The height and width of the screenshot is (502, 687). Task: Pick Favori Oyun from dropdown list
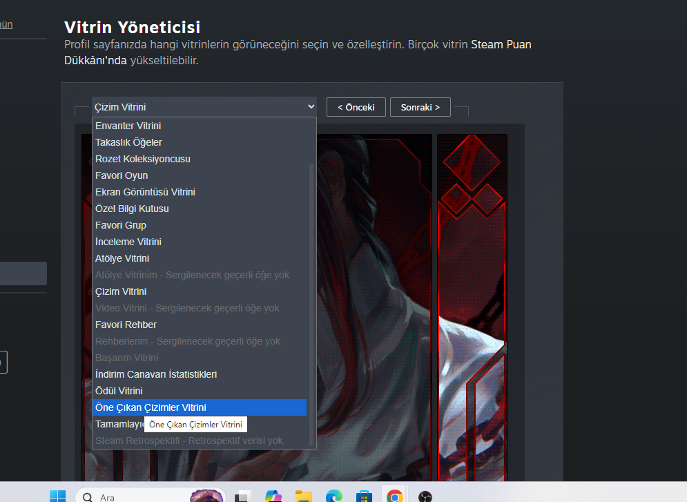click(x=200, y=175)
